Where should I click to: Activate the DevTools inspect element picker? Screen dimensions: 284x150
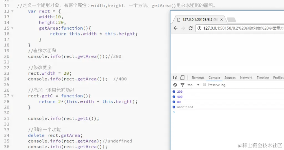pyautogui.click(x=175, y=77)
